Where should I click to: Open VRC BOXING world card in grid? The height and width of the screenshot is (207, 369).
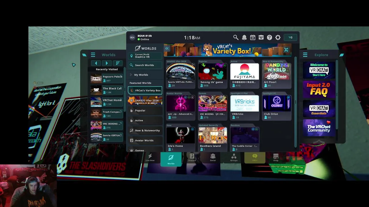tap(213, 106)
